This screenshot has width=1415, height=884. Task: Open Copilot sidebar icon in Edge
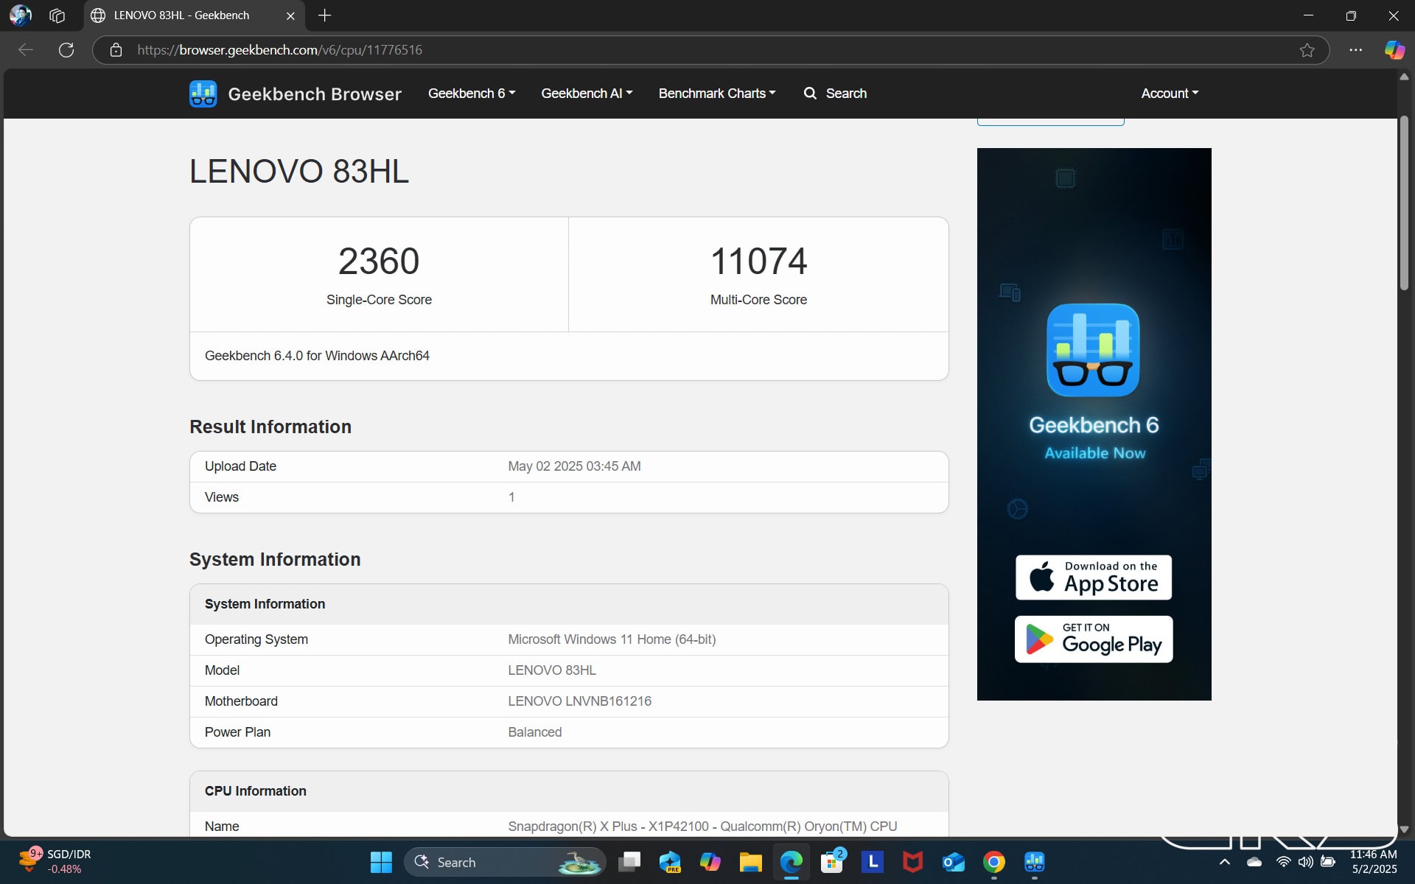pyautogui.click(x=1394, y=50)
